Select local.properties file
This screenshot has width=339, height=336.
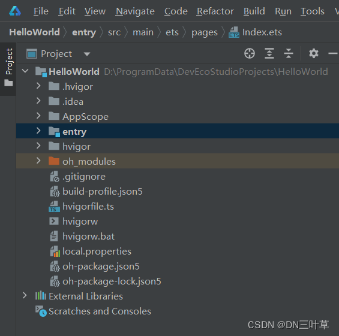point(177,251)
